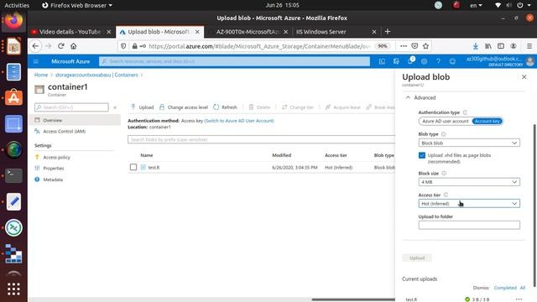Click Home breadcrumb link
The image size is (537, 302).
(41, 75)
